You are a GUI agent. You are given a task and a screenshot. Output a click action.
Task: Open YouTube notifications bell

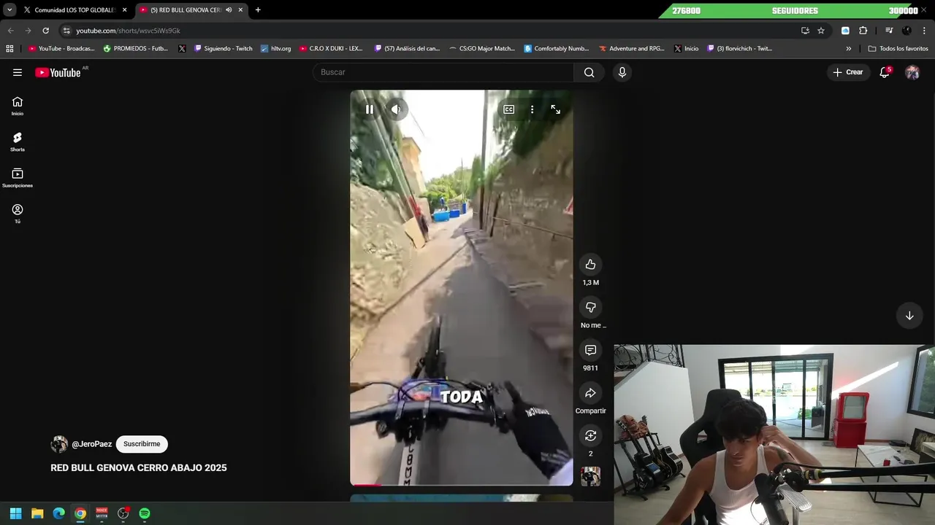point(885,72)
